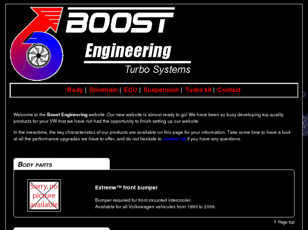Click the Boost turbo logo image
This screenshot has width=308, height=230.
point(37,44)
